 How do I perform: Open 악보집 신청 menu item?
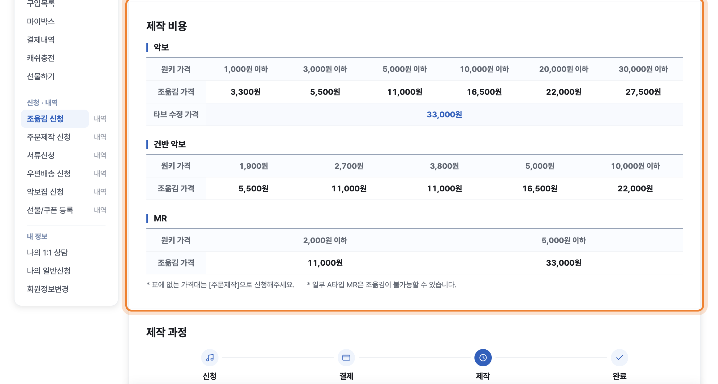point(45,192)
